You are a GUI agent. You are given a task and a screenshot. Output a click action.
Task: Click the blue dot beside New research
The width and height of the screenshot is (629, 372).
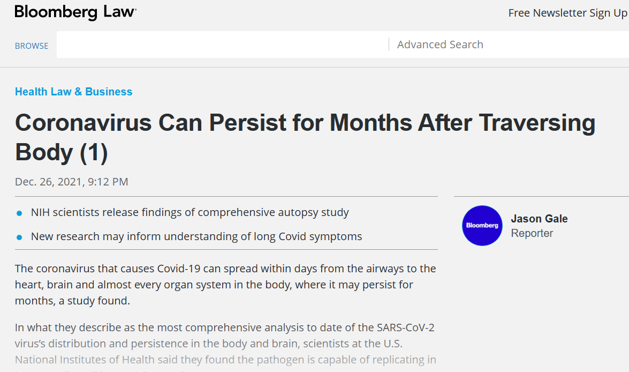(x=19, y=237)
